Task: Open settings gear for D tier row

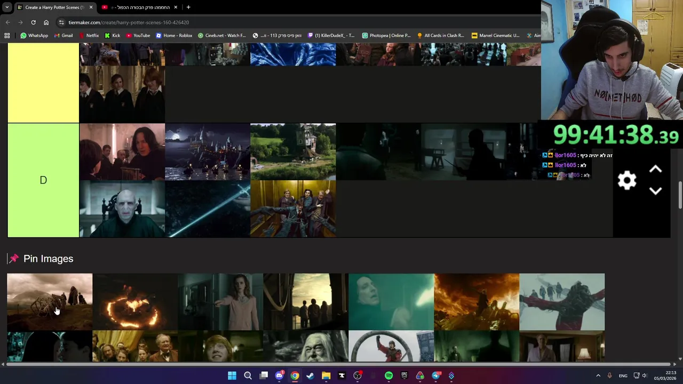Action: click(627, 180)
